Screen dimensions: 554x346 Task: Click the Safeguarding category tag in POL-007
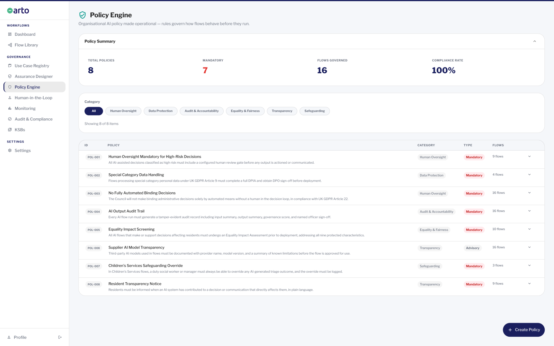[430, 266]
